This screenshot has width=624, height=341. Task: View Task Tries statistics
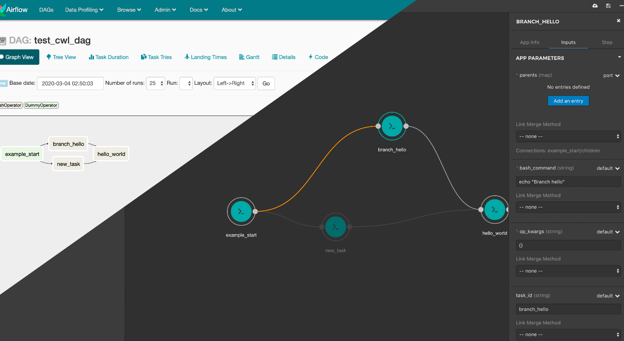(x=156, y=57)
